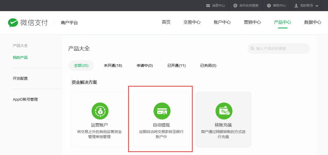Click the 自动提现 card icon

[x=162, y=111]
